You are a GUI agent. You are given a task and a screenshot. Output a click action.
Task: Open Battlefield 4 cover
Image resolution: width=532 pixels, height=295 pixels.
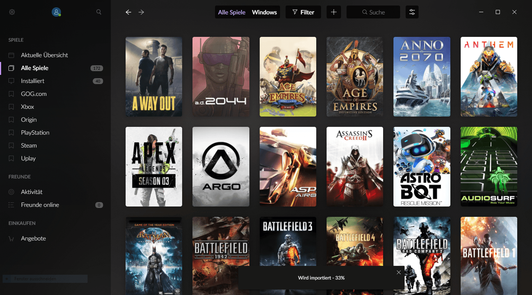coord(355,242)
